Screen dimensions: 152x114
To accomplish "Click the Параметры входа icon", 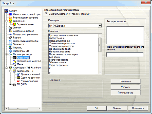I will click(x=10, y=54).
